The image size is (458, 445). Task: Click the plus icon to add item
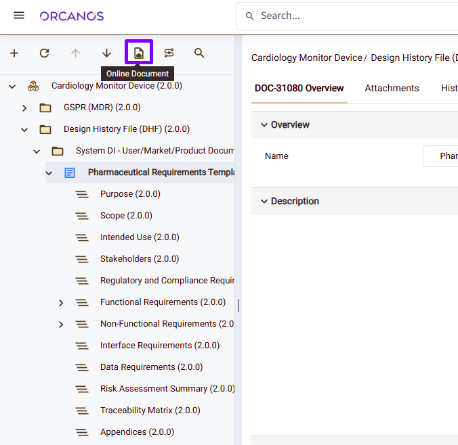click(14, 53)
